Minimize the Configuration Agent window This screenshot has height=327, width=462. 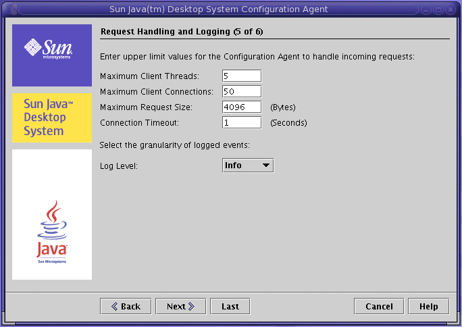click(x=426, y=9)
